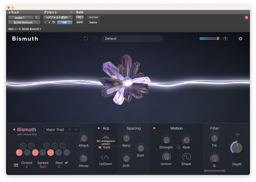Image resolution: width=256 pixels, height=182 pixels.
Task: Toggle the Motion Rate sync clock icon
Action: [179, 147]
